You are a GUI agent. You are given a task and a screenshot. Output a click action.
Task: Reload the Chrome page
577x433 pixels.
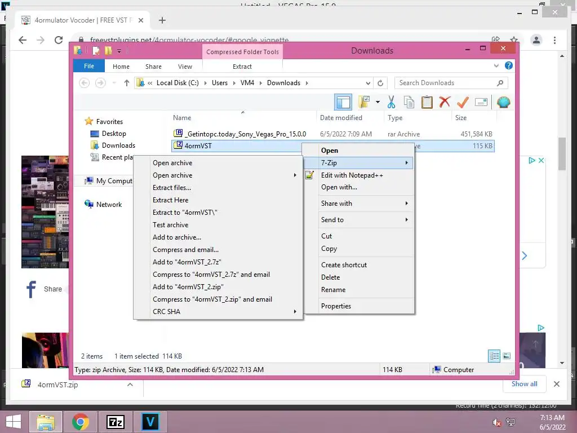point(59,40)
